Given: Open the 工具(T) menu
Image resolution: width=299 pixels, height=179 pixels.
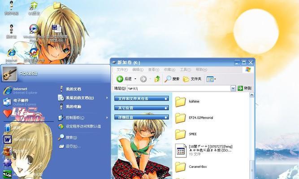Looking at the screenshot, I should pyautogui.click(x=185, y=69).
